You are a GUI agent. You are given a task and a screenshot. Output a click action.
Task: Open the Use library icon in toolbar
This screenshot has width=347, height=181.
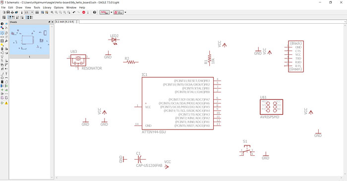click(37, 12)
